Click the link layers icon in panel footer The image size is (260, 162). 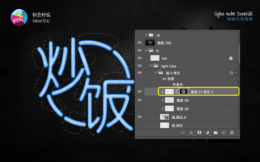point(183,133)
